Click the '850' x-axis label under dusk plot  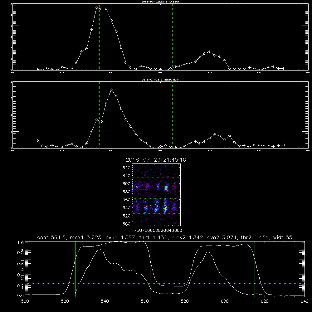point(210,151)
